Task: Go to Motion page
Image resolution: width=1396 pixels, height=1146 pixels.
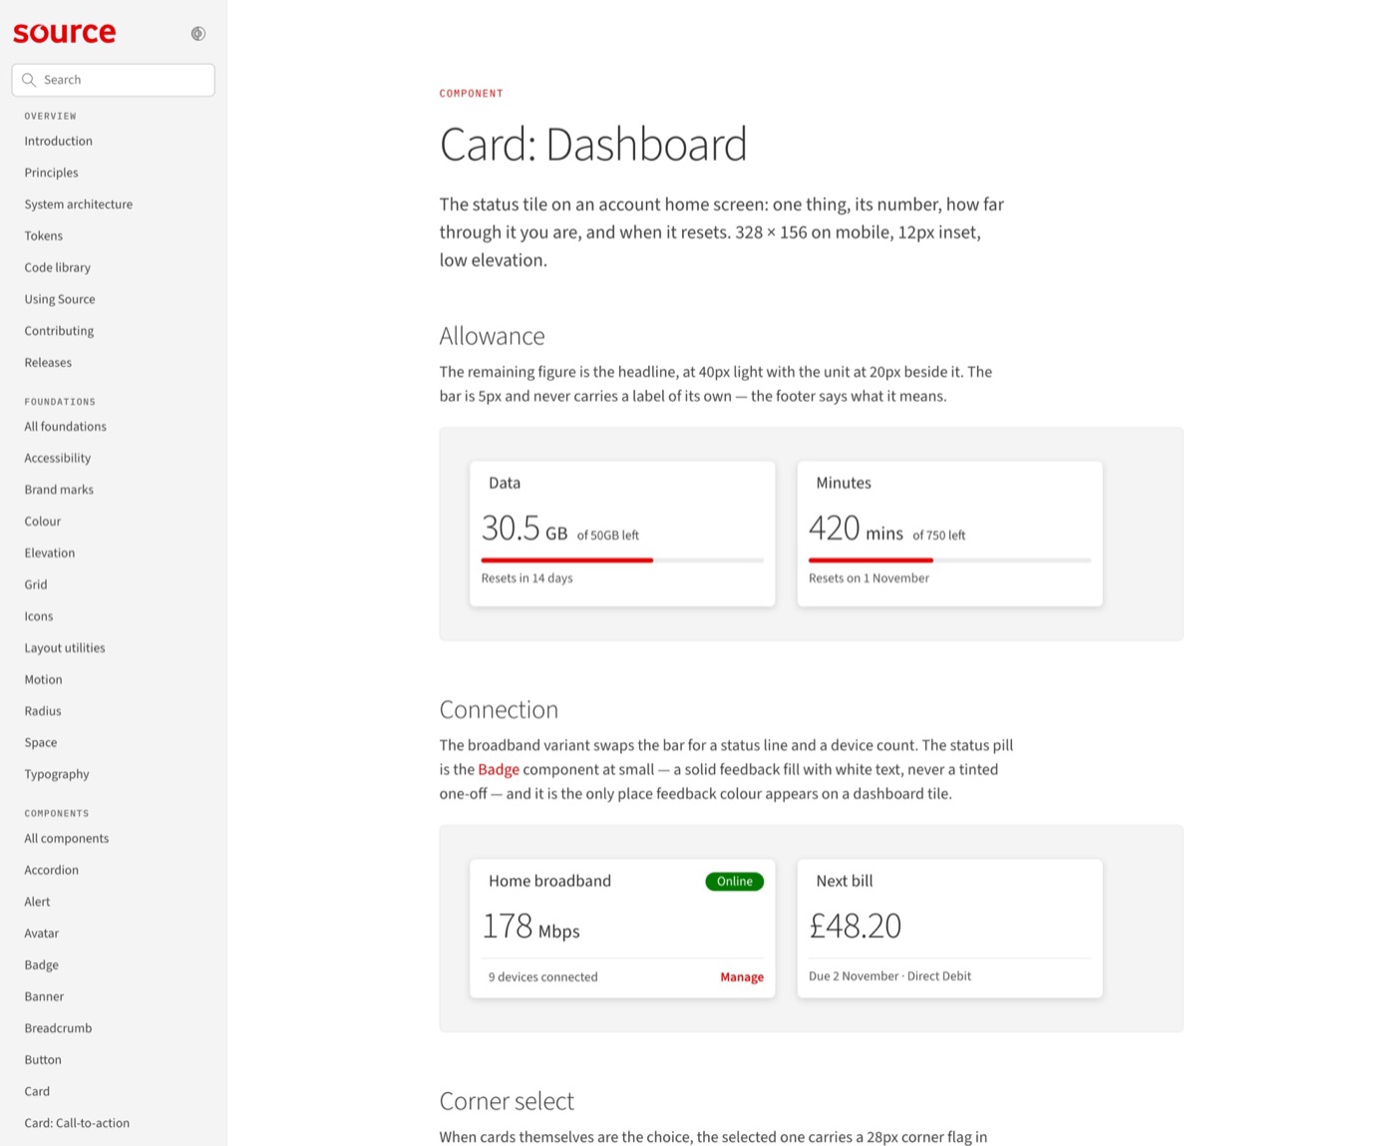Action: 44,680
